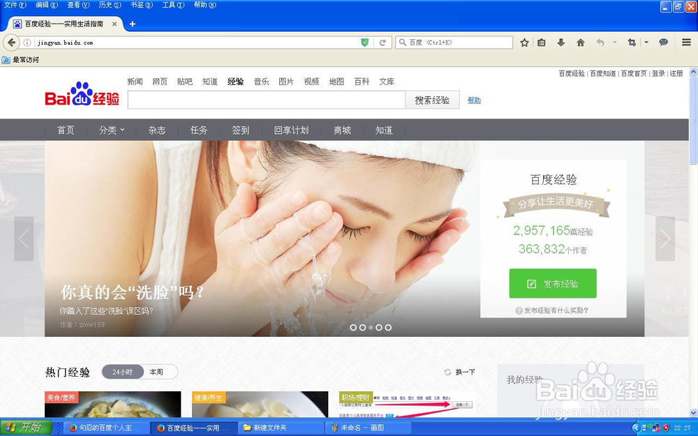698x436 pixels.
Task: Open the hamburger menu icon
Action: point(686,43)
